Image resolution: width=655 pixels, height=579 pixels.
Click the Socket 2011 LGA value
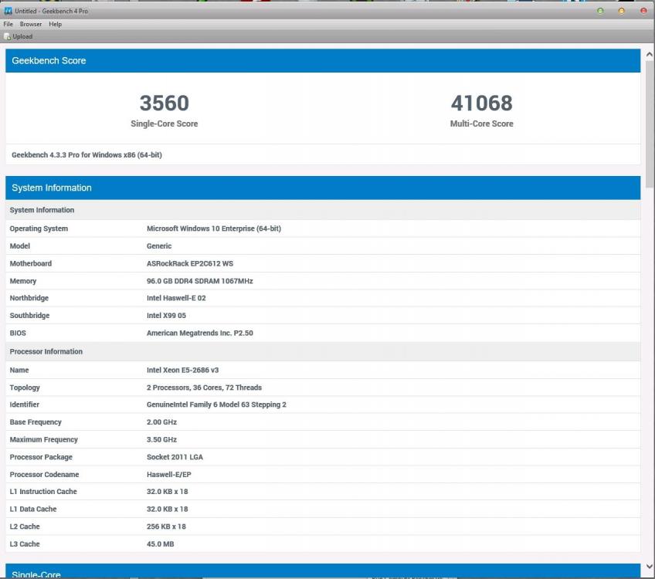(175, 457)
